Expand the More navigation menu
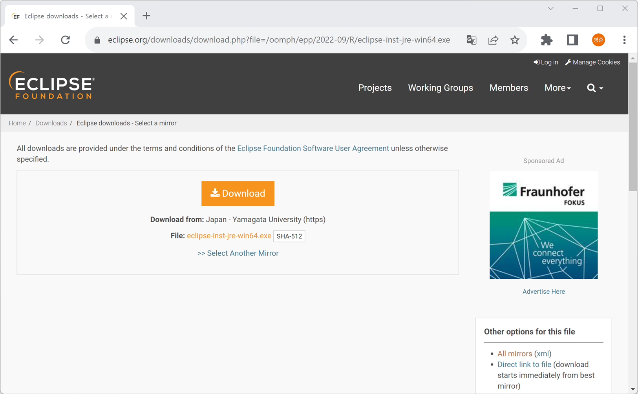Viewport: 638px width, 394px height. (x=558, y=88)
